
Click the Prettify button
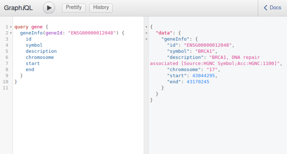(74, 8)
